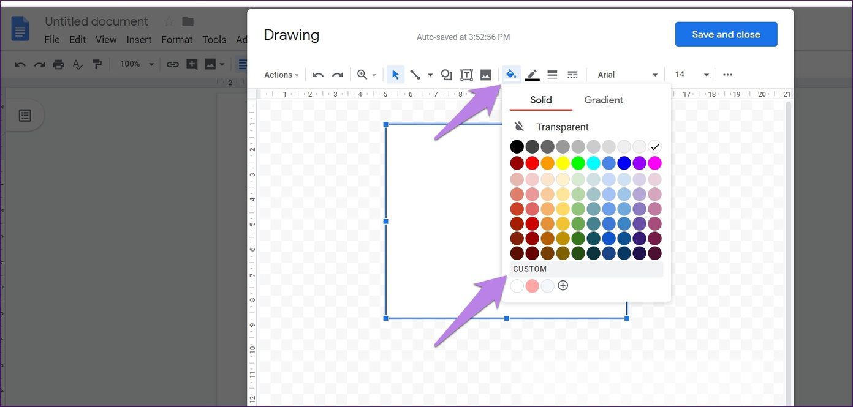The height and width of the screenshot is (407, 853).
Task: Click the undo icon in Drawing toolbar
Action: click(318, 75)
